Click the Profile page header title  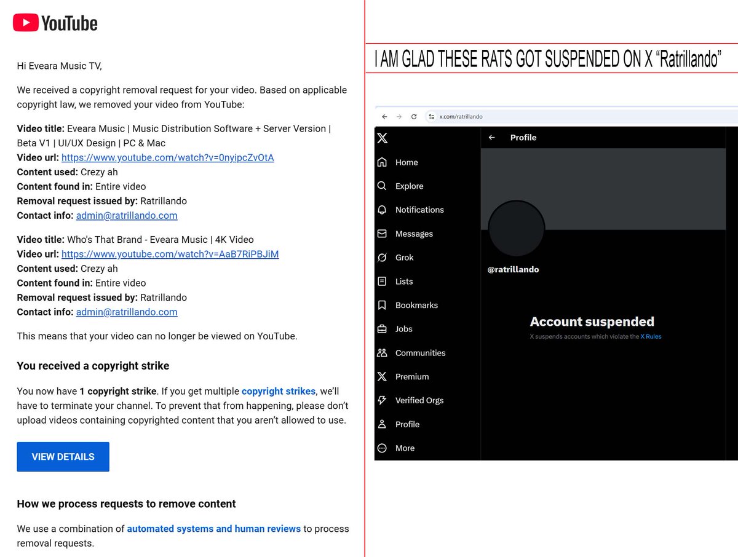tap(523, 138)
